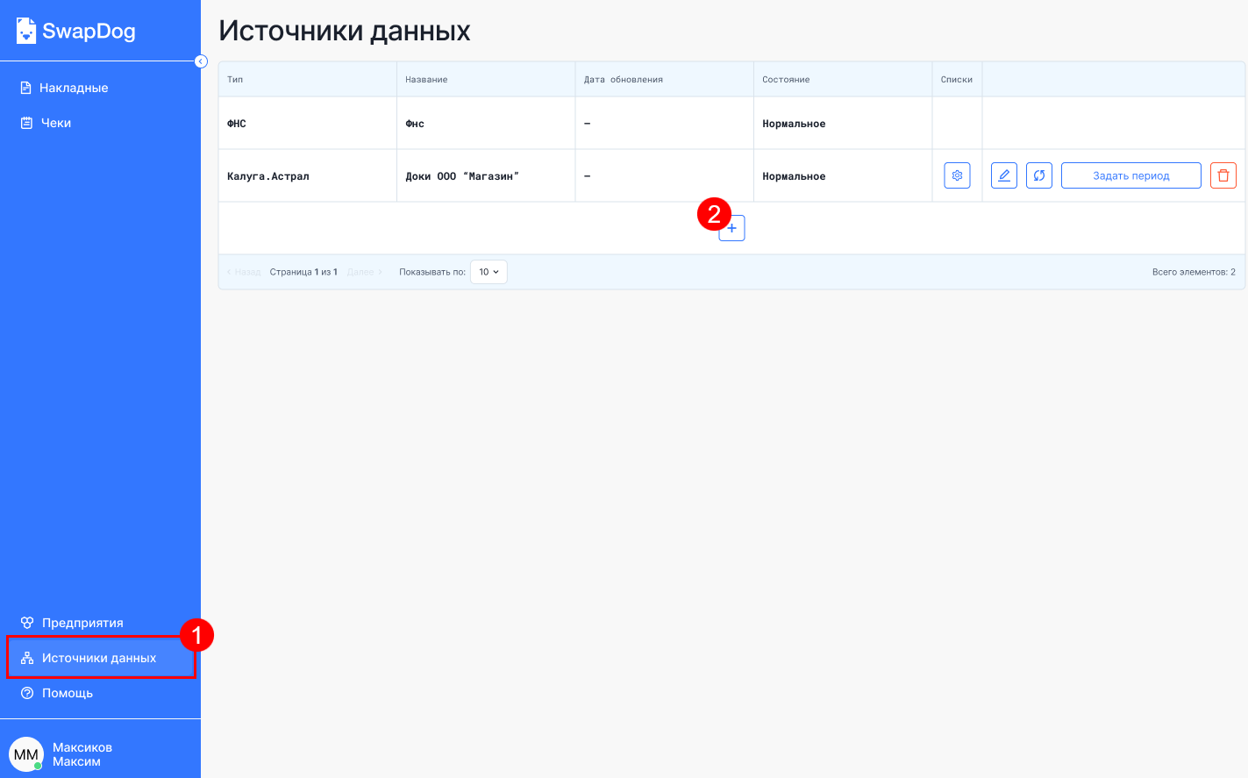Go to the Чеки section

(55, 123)
